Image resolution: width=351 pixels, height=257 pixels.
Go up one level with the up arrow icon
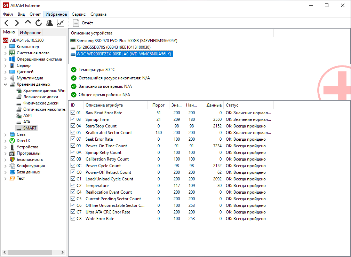tap(28, 22)
